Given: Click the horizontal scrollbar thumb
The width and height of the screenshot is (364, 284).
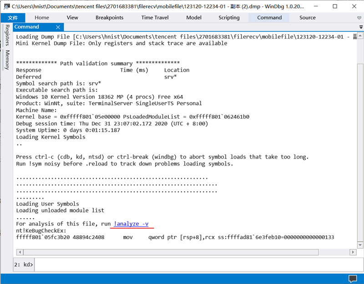Looking at the screenshot, I should coord(171,252).
